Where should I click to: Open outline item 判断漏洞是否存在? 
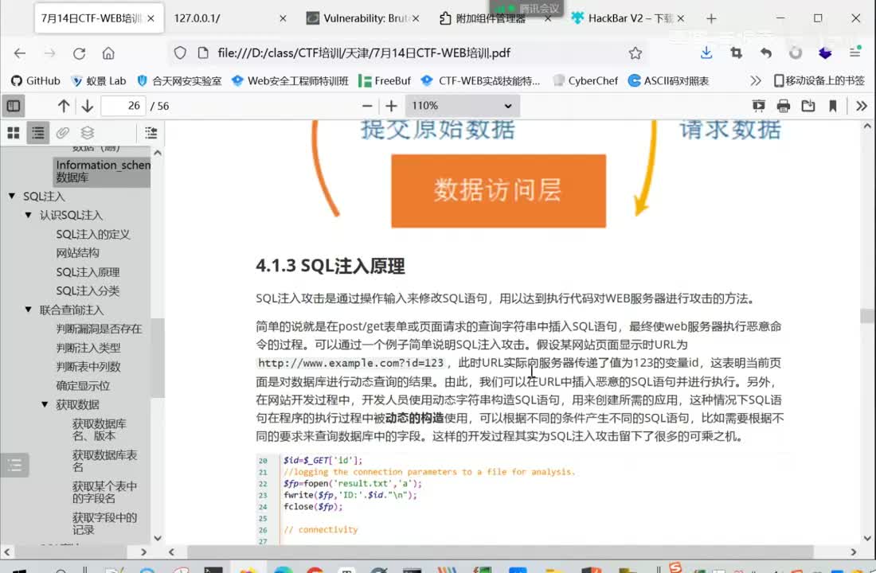pyautogui.click(x=99, y=329)
